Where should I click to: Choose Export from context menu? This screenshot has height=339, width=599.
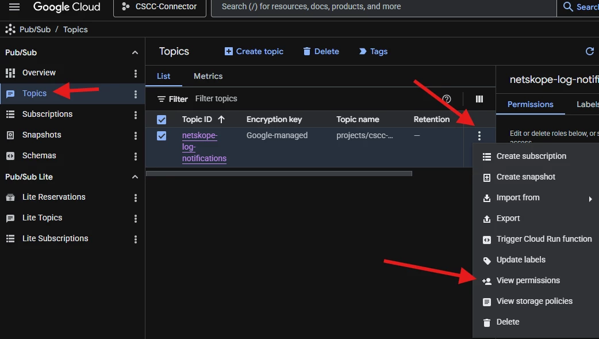(535, 219)
